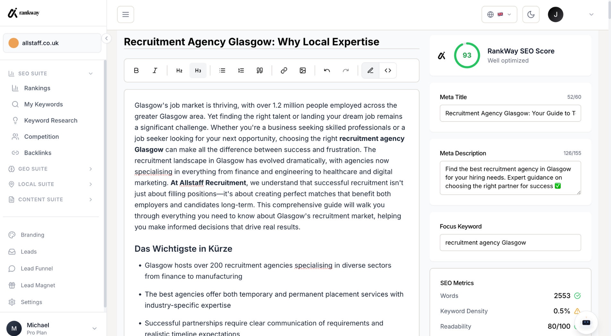Toggle dark mode with moon icon
Viewport: 611px width, 336px height.
(531, 14)
